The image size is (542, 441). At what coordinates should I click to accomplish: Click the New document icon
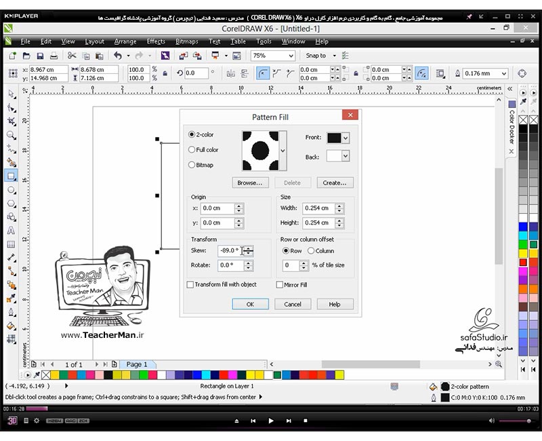(x=12, y=56)
